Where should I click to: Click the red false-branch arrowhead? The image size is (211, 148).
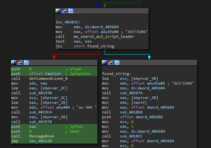pyautogui.click(x=54, y=57)
